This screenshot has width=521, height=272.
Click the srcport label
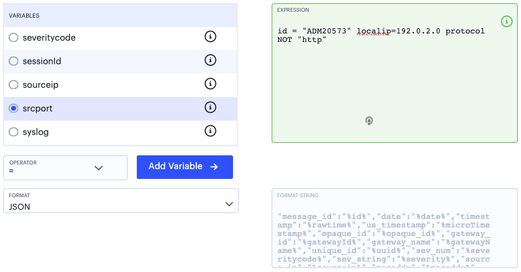click(37, 109)
